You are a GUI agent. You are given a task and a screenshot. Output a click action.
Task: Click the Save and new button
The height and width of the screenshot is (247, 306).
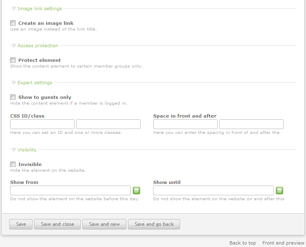pyautogui.click(x=104, y=224)
